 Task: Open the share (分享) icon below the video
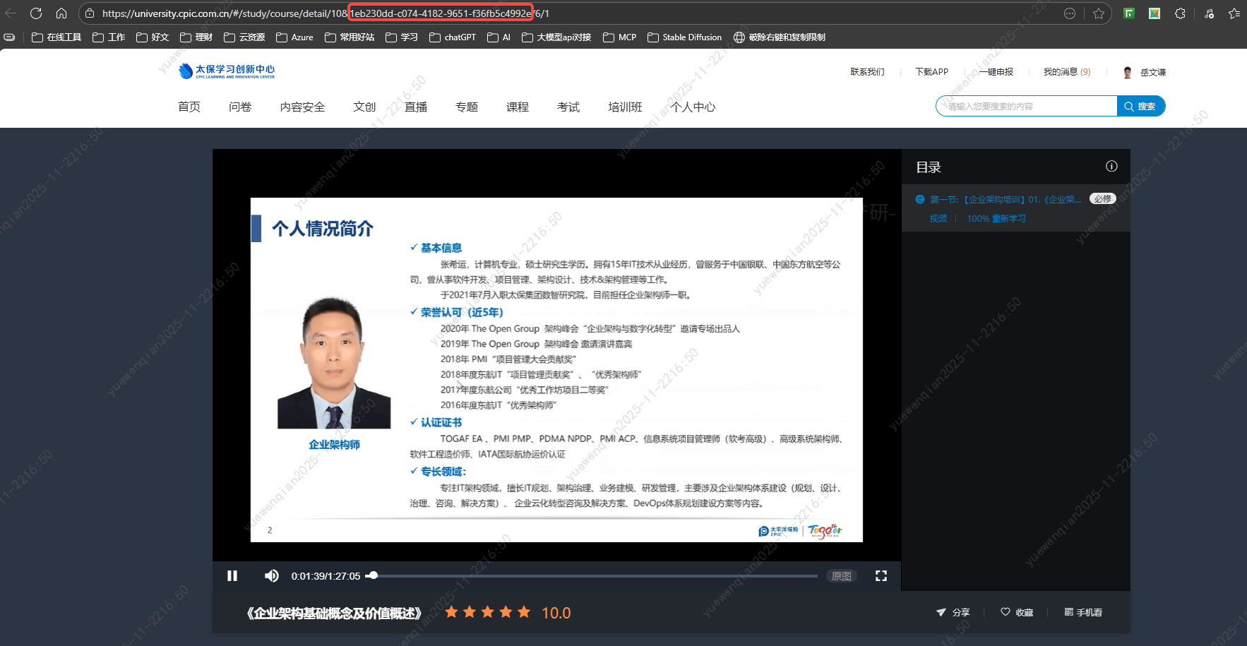[941, 612]
